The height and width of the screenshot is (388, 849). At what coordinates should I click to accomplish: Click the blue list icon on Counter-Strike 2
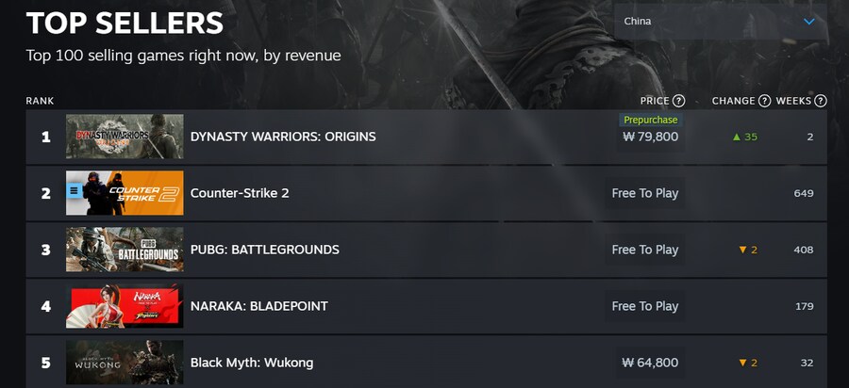tap(75, 191)
